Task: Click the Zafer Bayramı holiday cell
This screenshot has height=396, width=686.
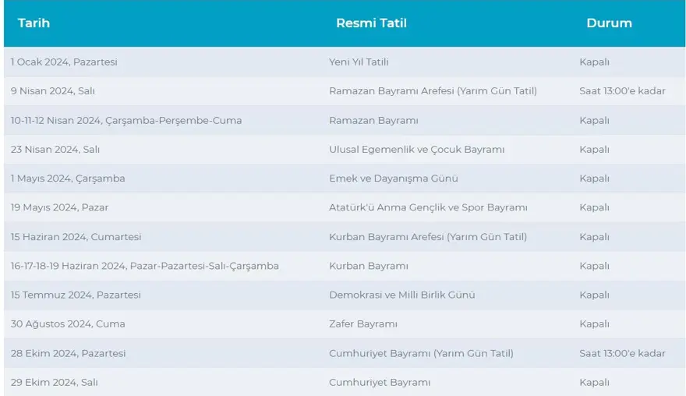Action: click(363, 324)
